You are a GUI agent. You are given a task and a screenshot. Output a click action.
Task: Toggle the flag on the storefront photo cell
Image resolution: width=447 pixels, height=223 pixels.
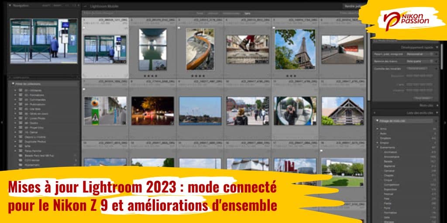click(x=84, y=28)
